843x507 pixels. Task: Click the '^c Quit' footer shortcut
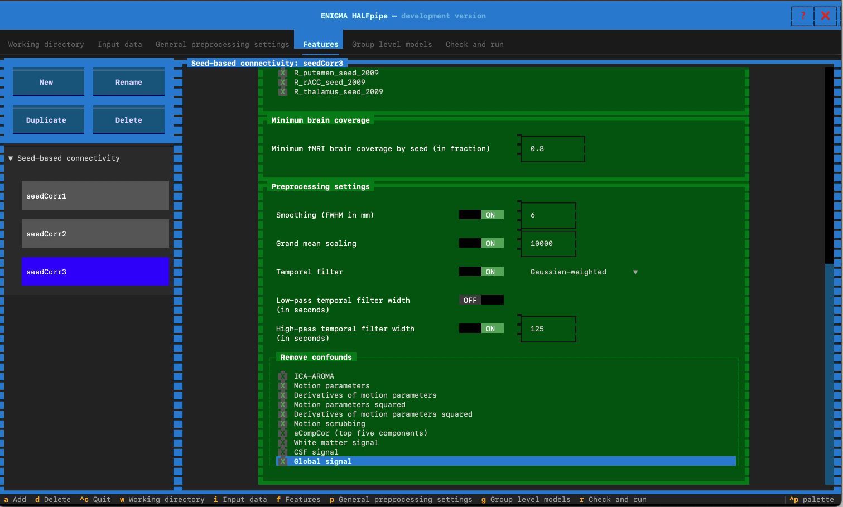tap(95, 500)
